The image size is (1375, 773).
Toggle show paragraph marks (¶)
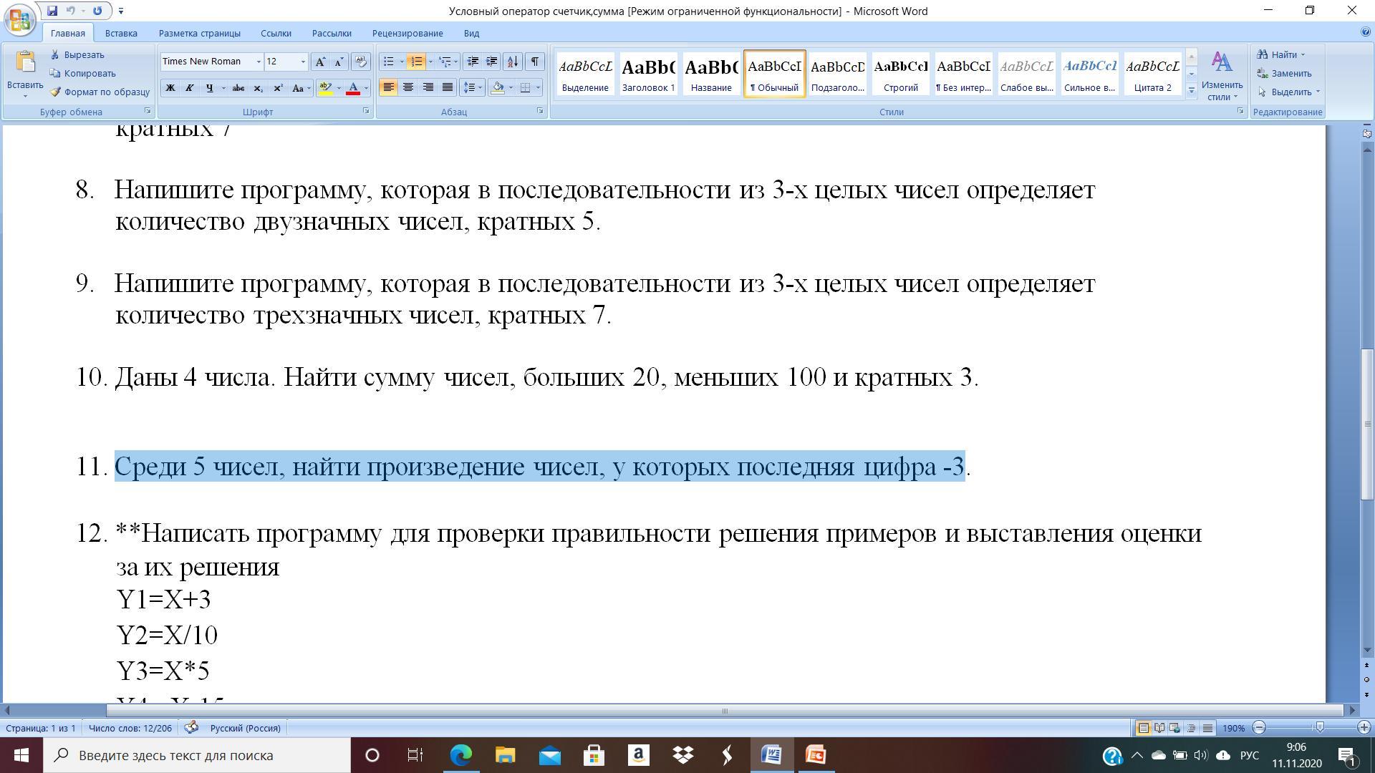[535, 62]
